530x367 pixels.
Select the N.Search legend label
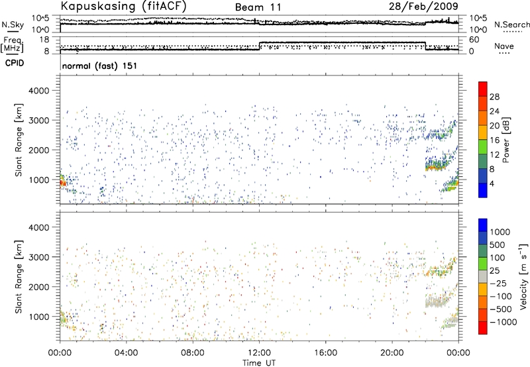click(511, 25)
